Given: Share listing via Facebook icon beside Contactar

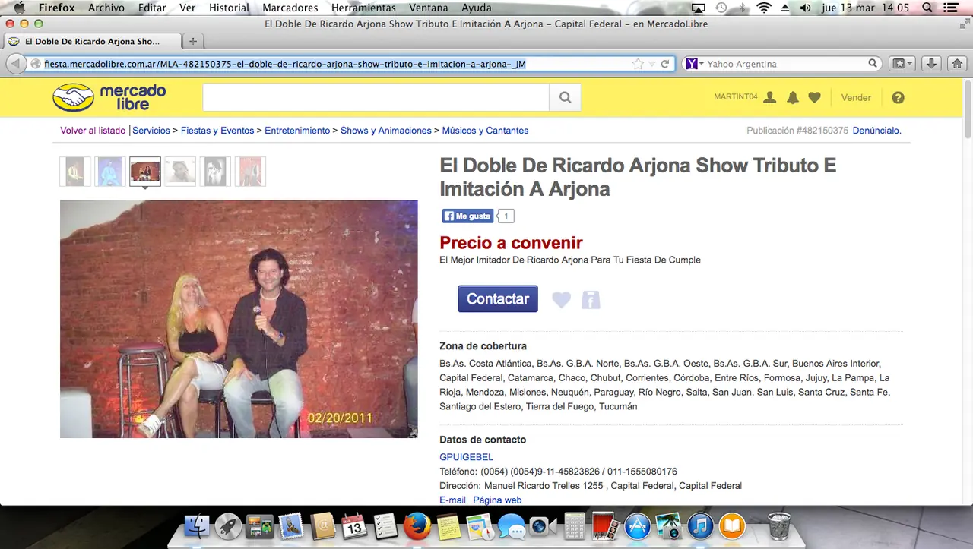Looking at the screenshot, I should click(x=591, y=300).
